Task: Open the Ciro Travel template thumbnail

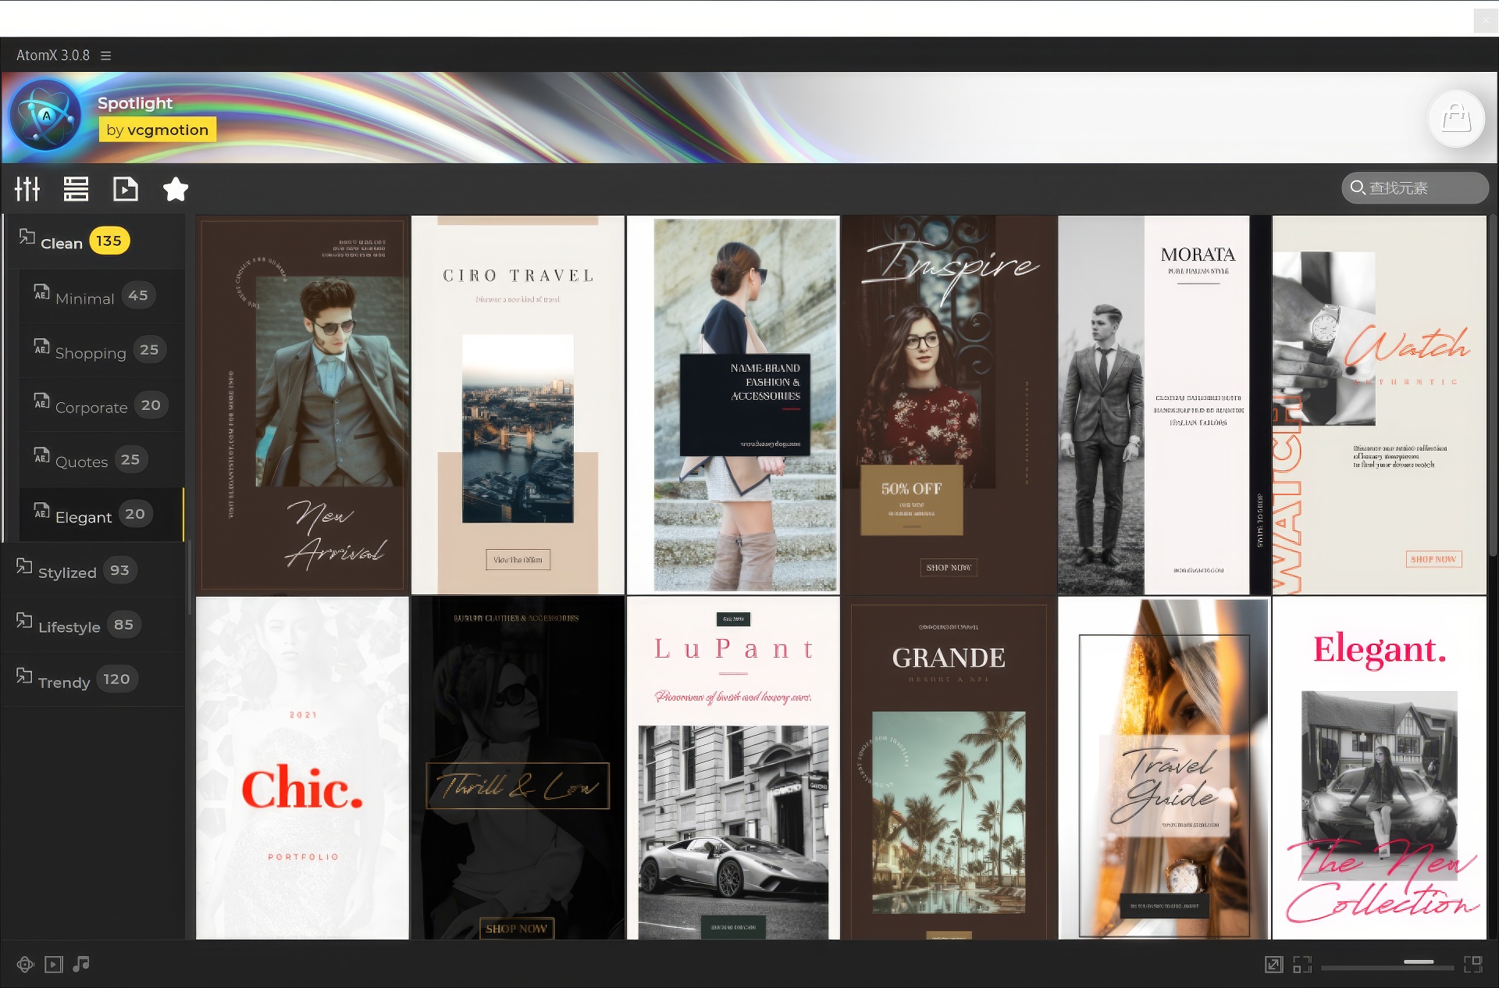Action: tap(518, 405)
